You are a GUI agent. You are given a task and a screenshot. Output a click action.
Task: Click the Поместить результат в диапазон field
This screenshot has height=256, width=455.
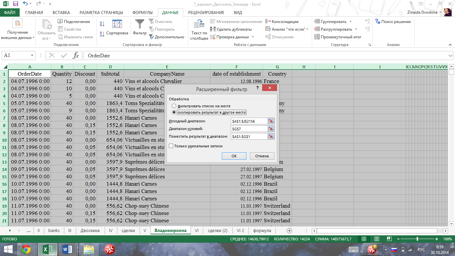pyautogui.click(x=249, y=136)
